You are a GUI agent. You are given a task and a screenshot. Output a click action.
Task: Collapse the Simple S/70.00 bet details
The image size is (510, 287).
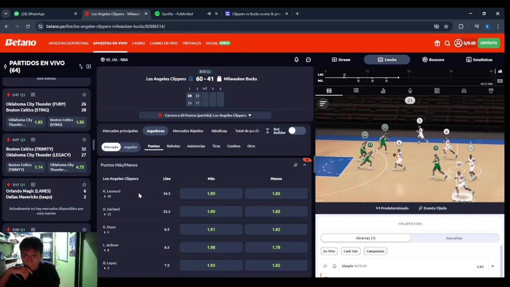(492, 266)
